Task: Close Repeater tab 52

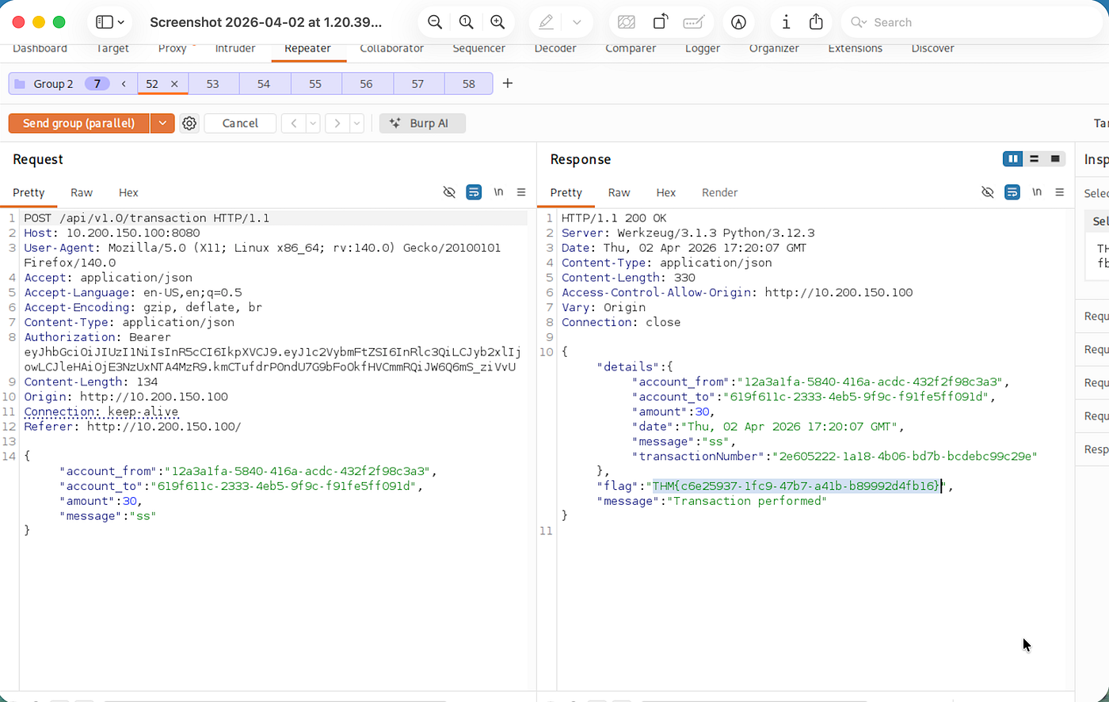Action: coord(174,83)
